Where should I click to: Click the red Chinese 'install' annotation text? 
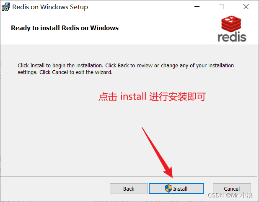point(152,97)
